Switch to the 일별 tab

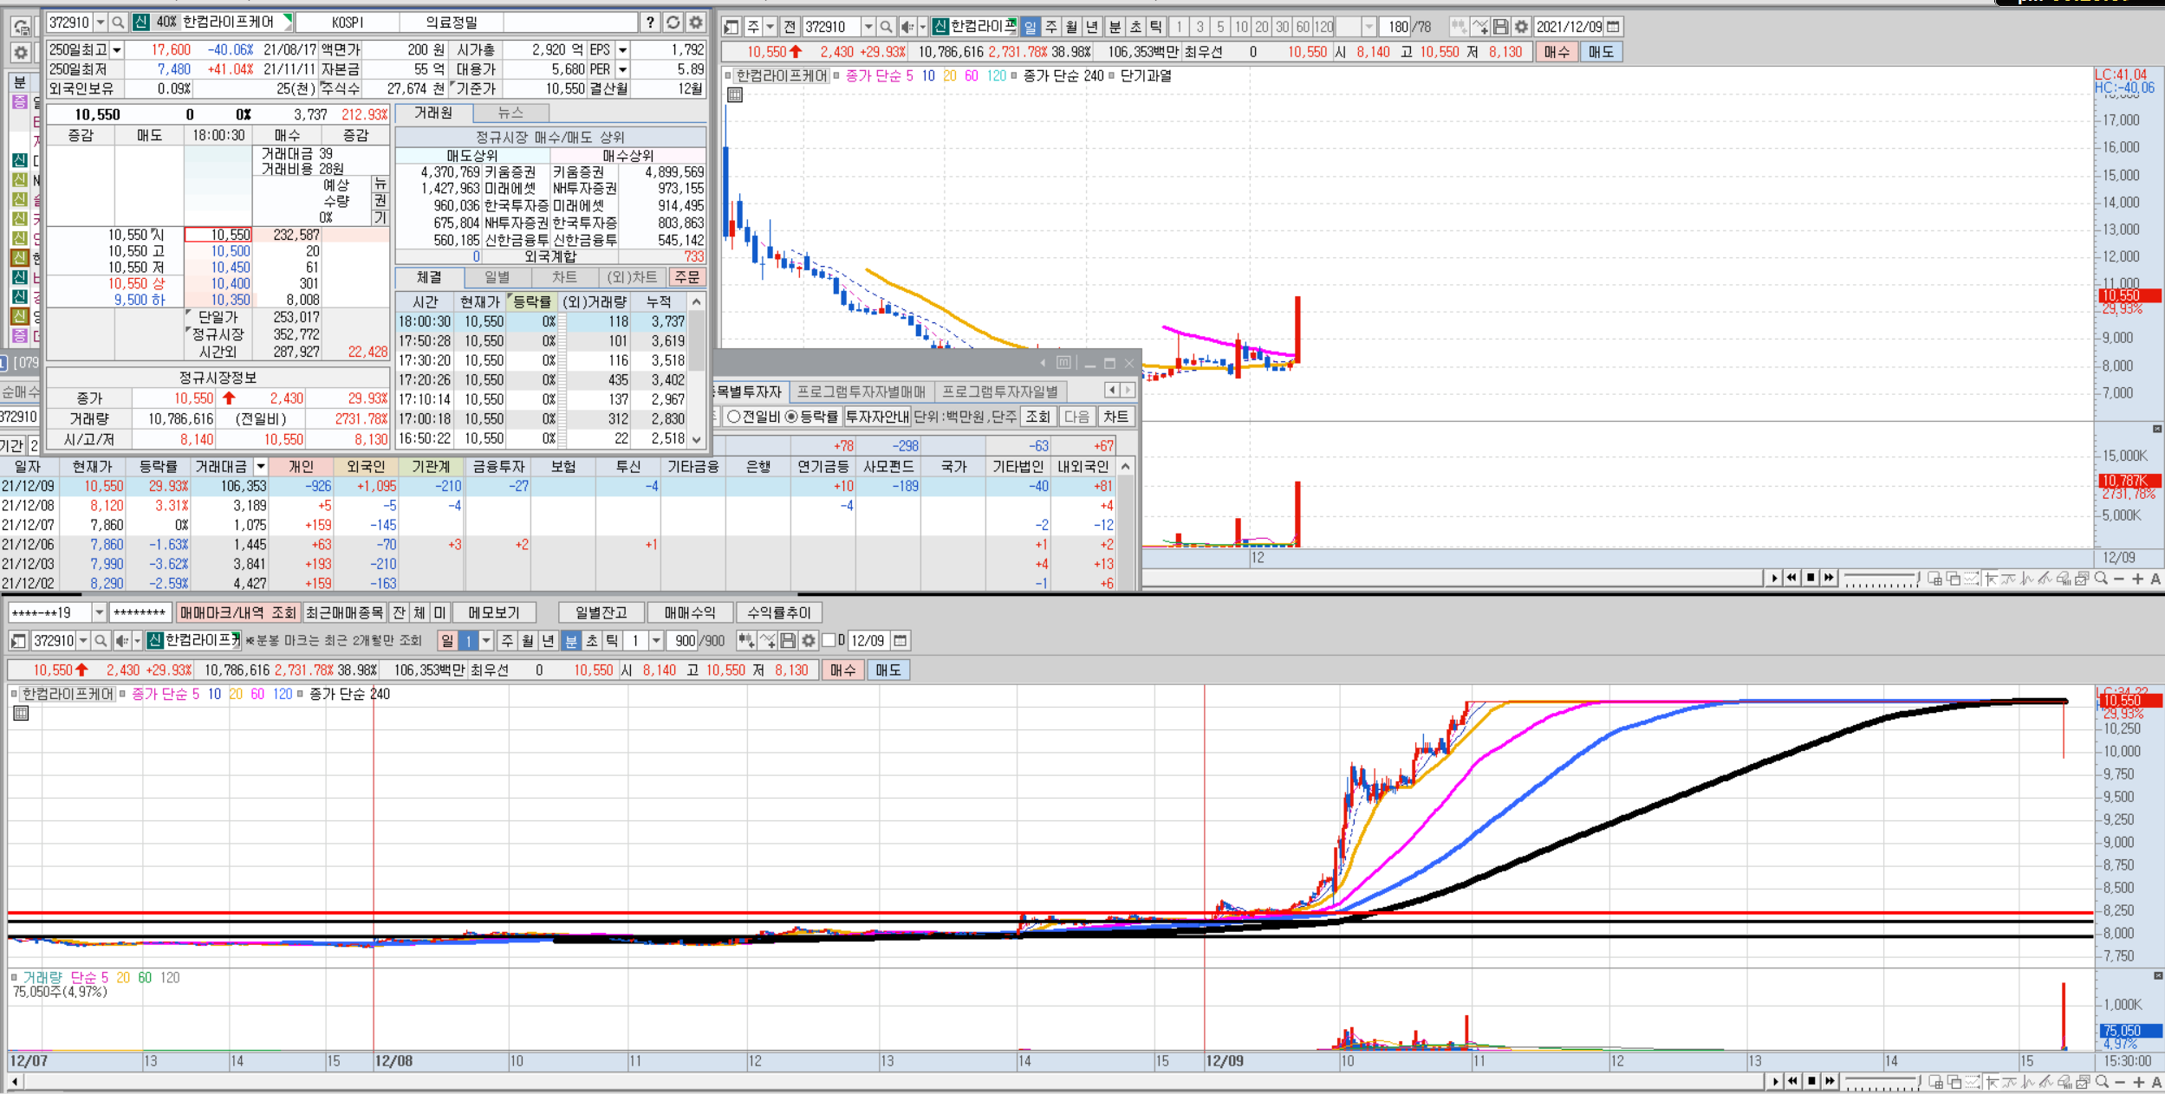(497, 277)
